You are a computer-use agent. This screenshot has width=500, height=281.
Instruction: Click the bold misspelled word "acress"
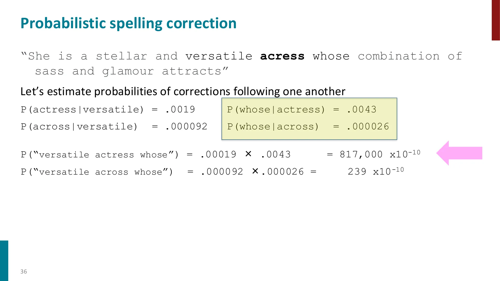[x=282, y=56]
